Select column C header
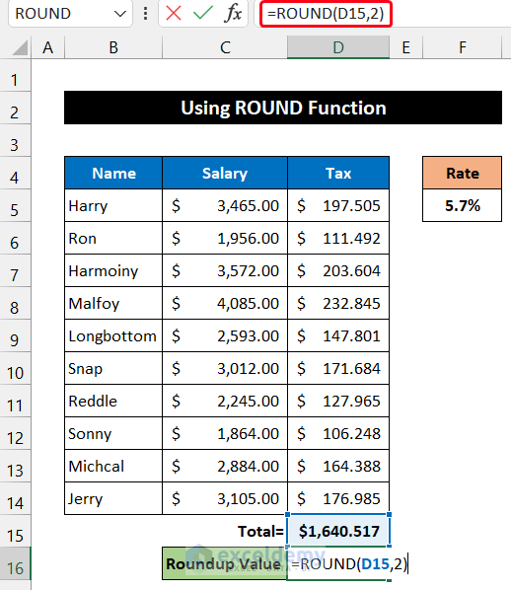The width and height of the screenshot is (511, 590). pos(225,47)
